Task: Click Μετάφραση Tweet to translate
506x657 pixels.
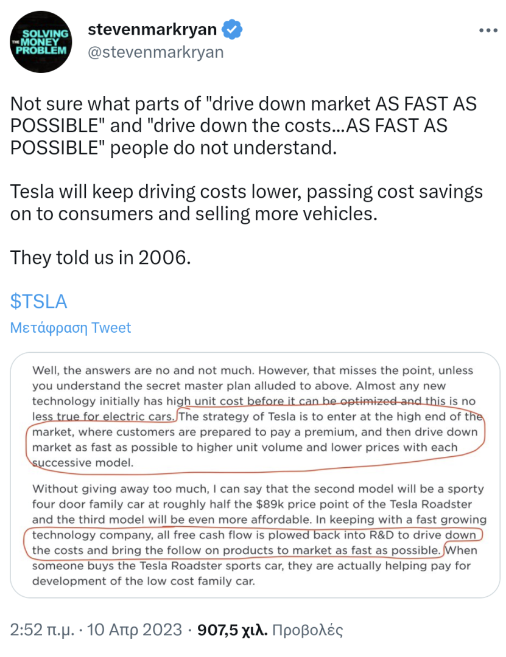Action: click(x=71, y=328)
